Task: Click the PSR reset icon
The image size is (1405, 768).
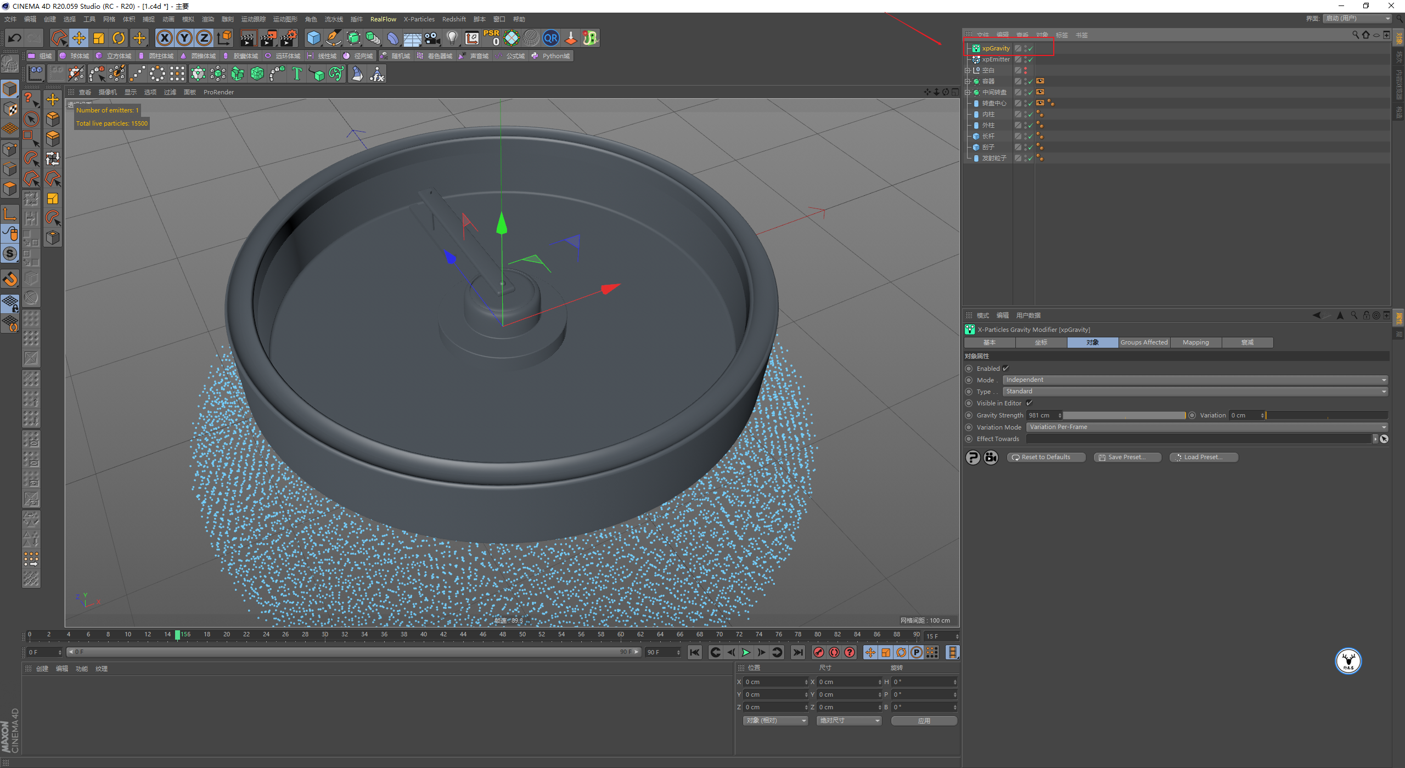Action: [x=491, y=38]
